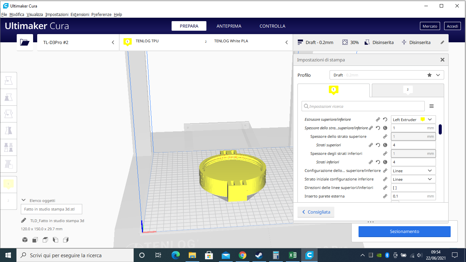466x262 pixels.
Task: Click pencil icon beside TLD_Fatto in studio name
Action: (x=24, y=220)
